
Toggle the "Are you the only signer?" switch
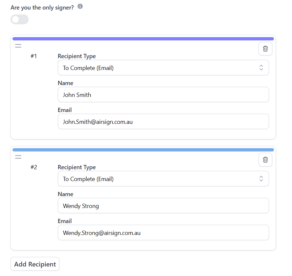[x=20, y=19]
